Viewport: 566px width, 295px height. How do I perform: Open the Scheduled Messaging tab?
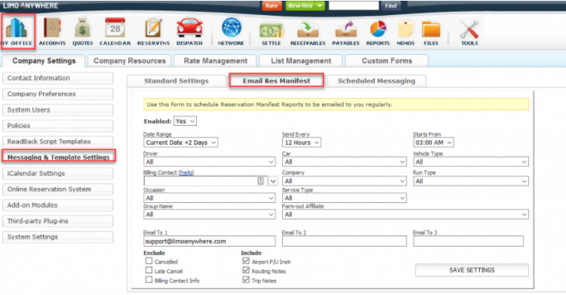point(377,81)
